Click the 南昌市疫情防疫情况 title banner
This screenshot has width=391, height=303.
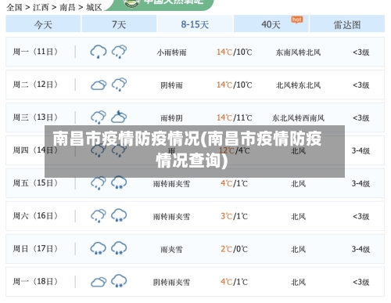195,151
